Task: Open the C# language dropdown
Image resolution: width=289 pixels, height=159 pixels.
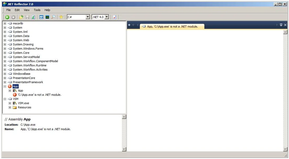Action: (x=88, y=17)
